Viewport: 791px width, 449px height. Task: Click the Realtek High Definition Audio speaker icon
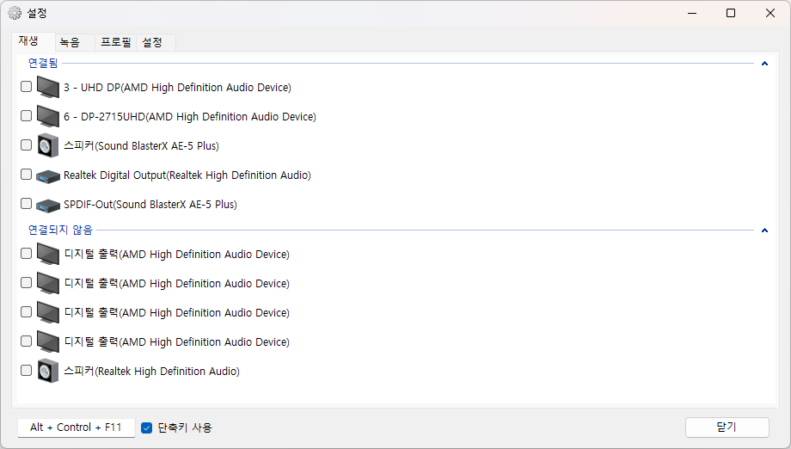[48, 371]
